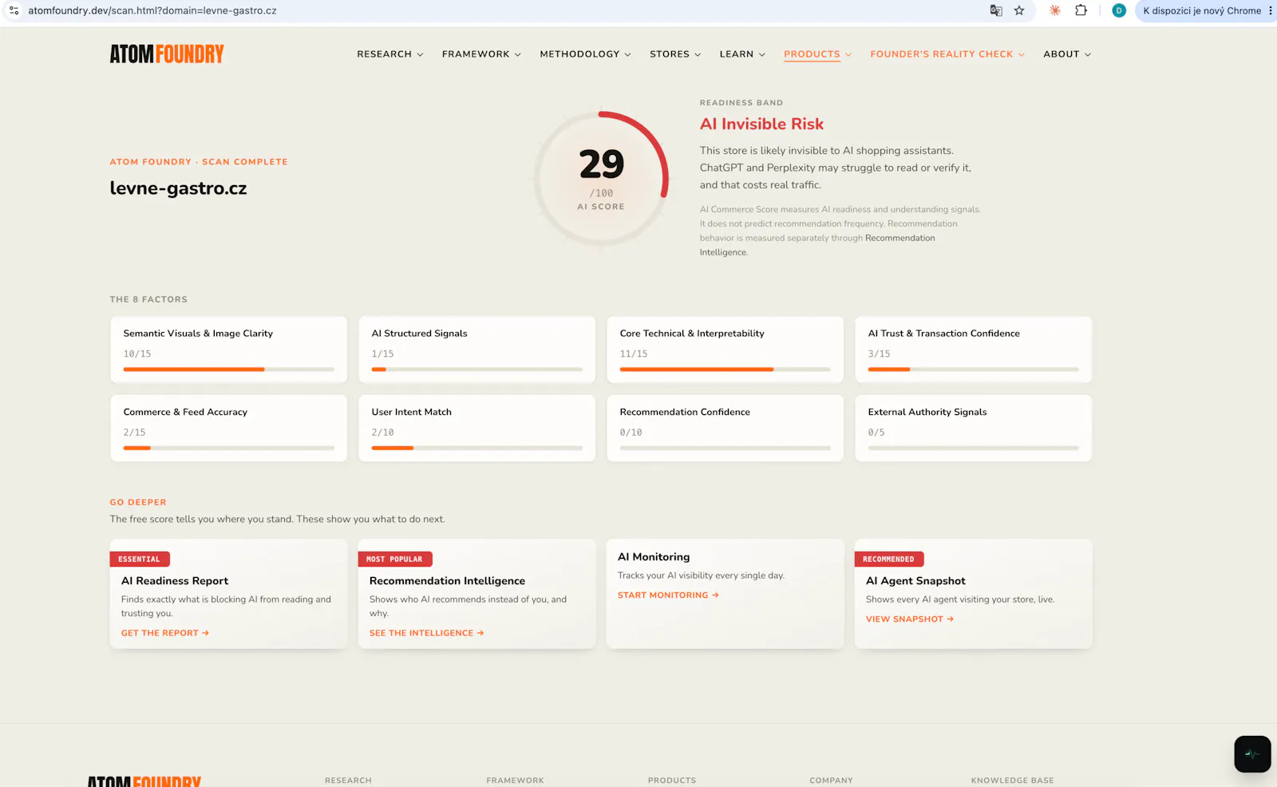Click See The Intelligence link
This screenshot has height=787, width=1277.
tap(427, 633)
